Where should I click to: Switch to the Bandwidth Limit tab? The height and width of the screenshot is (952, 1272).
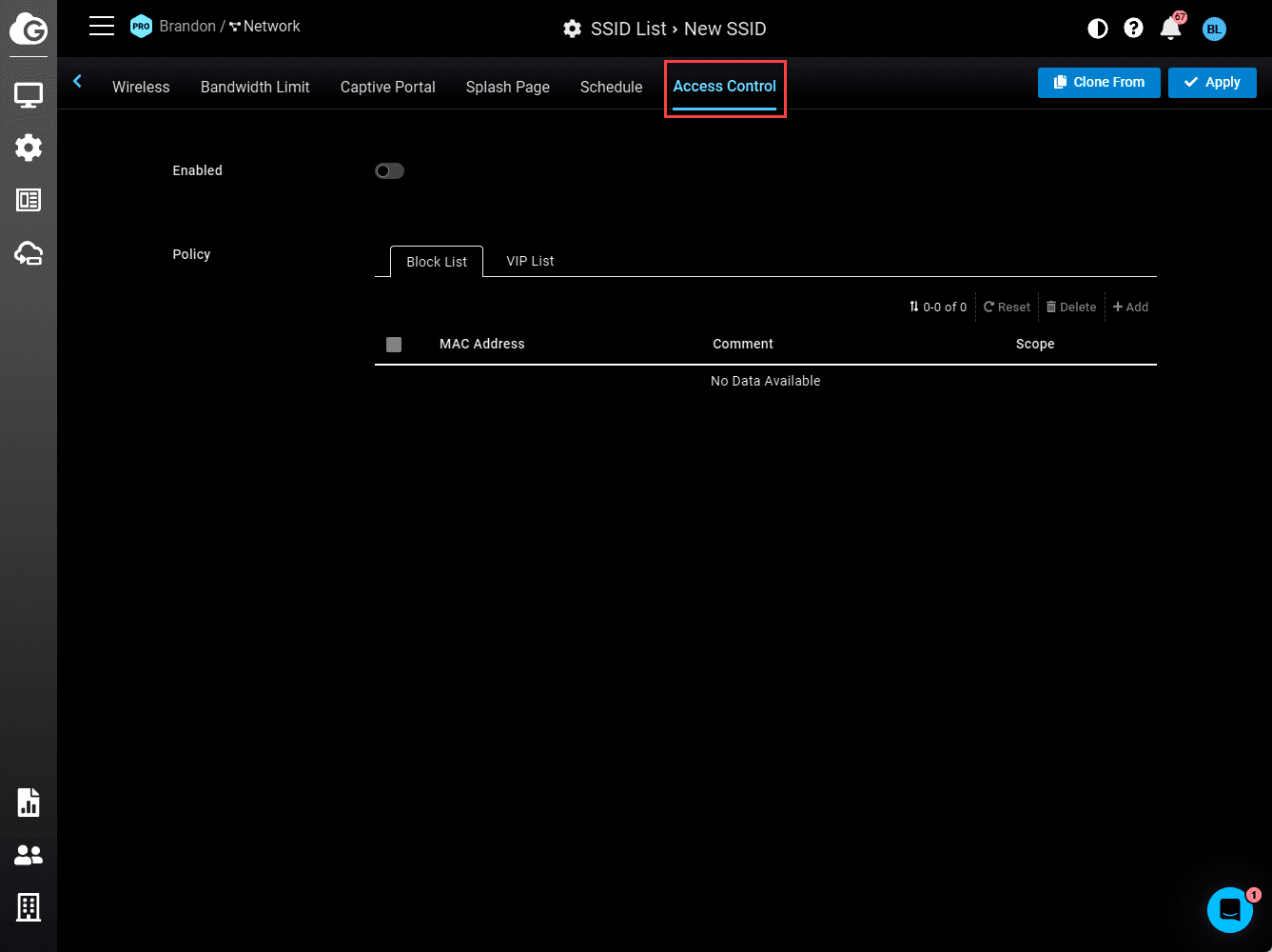click(255, 87)
